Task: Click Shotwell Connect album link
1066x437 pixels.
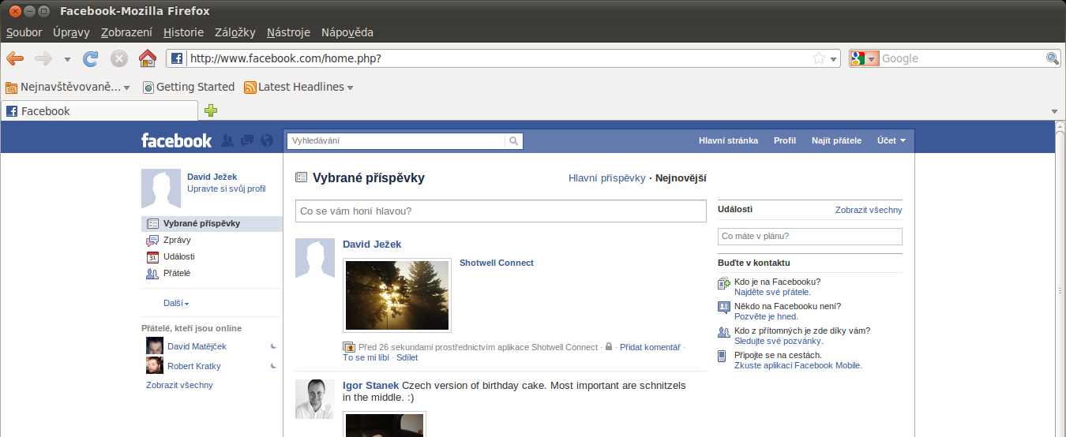Action: 497,263
